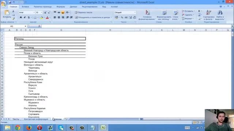The width and height of the screenshot is (234, 131).
Task: Align text right
Action: (x=63, y=17)
